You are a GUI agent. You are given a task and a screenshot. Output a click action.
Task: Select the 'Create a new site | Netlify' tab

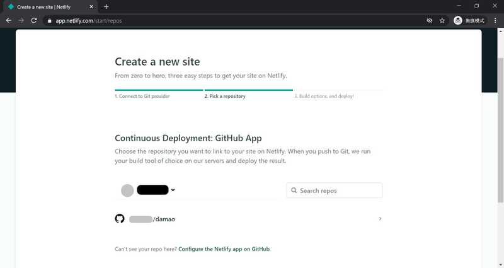click(x=50, y=7)
